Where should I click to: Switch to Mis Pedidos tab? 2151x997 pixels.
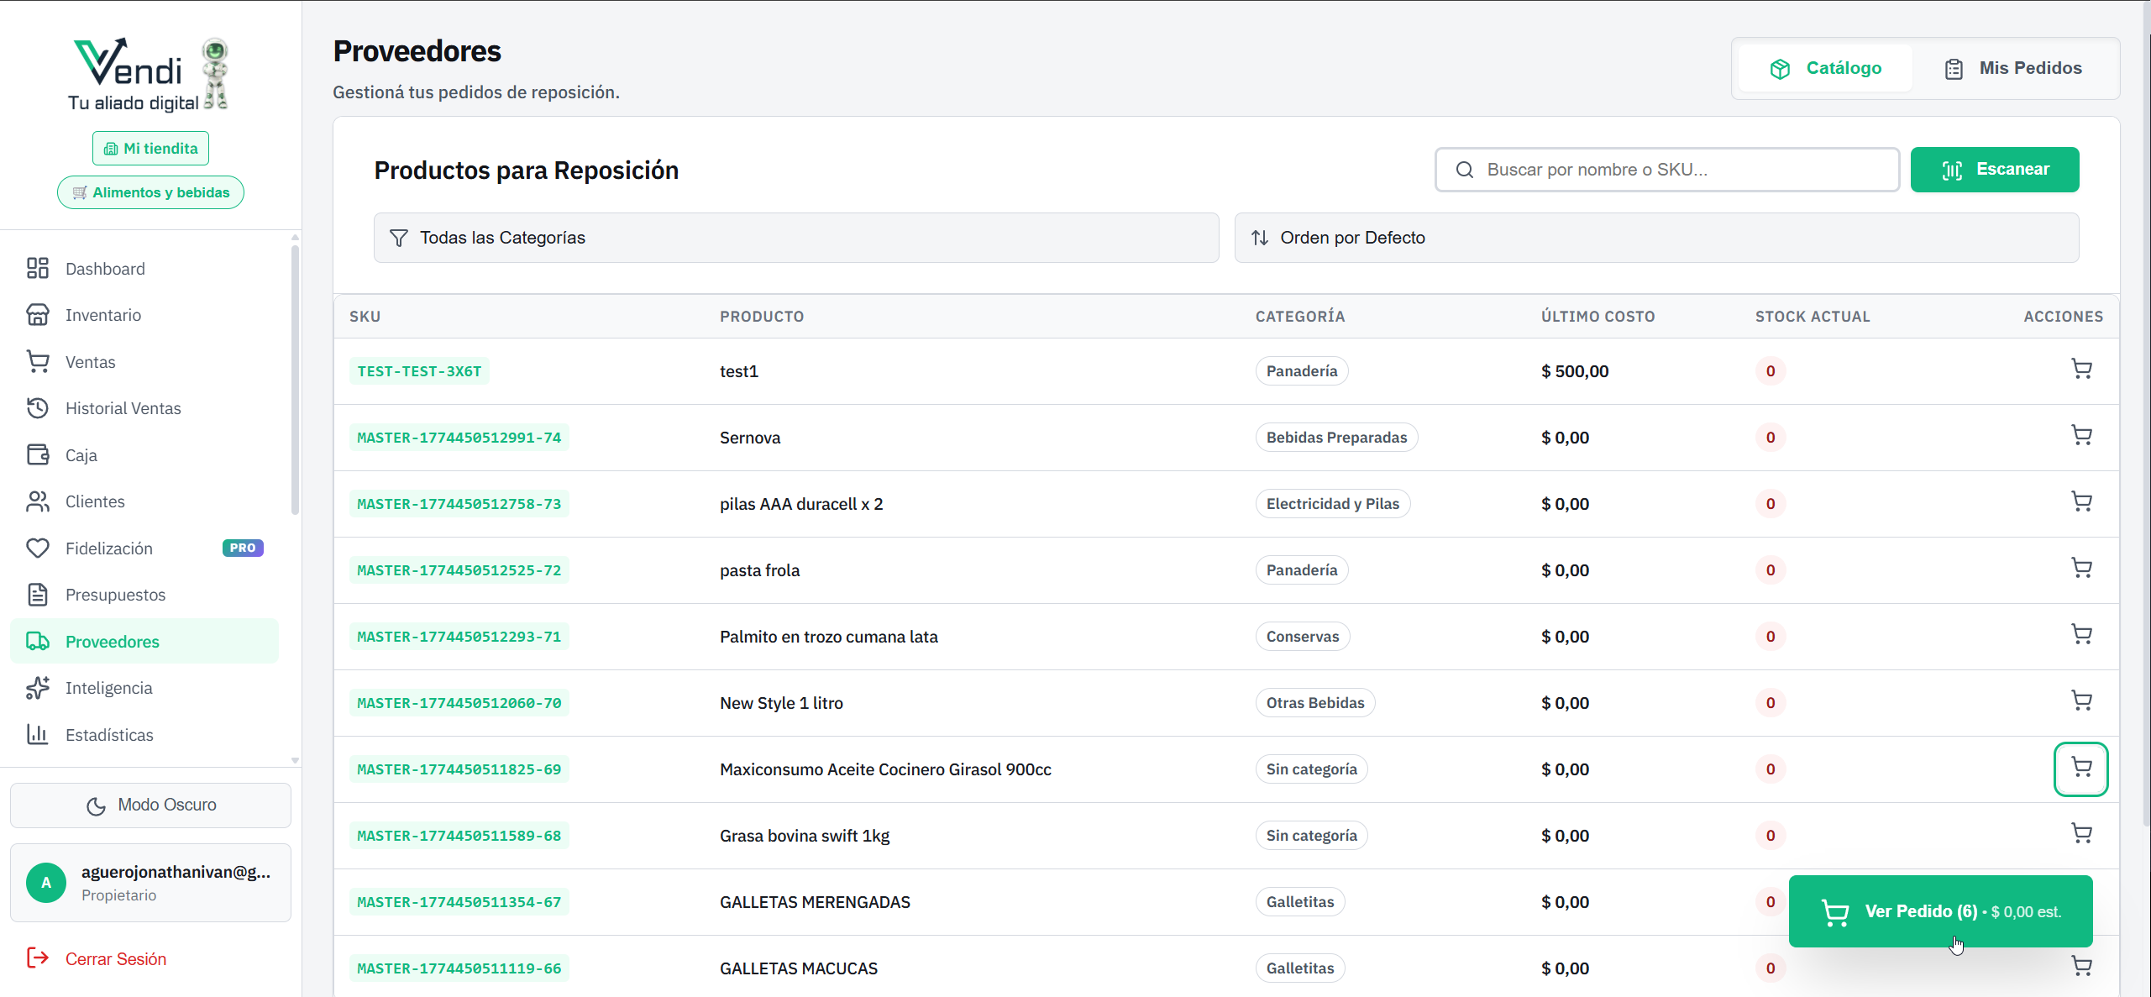point(2013,68)
